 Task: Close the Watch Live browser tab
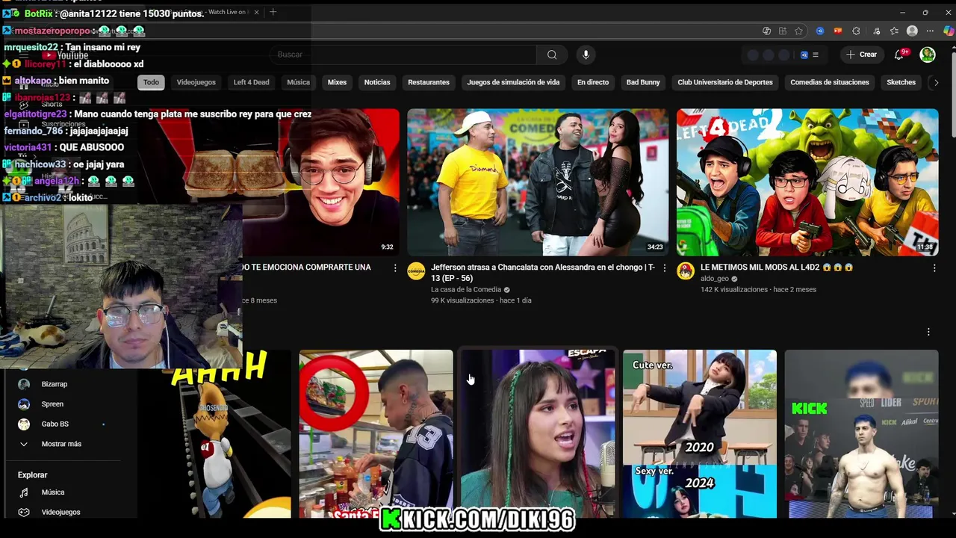click(x=257, y=12)
